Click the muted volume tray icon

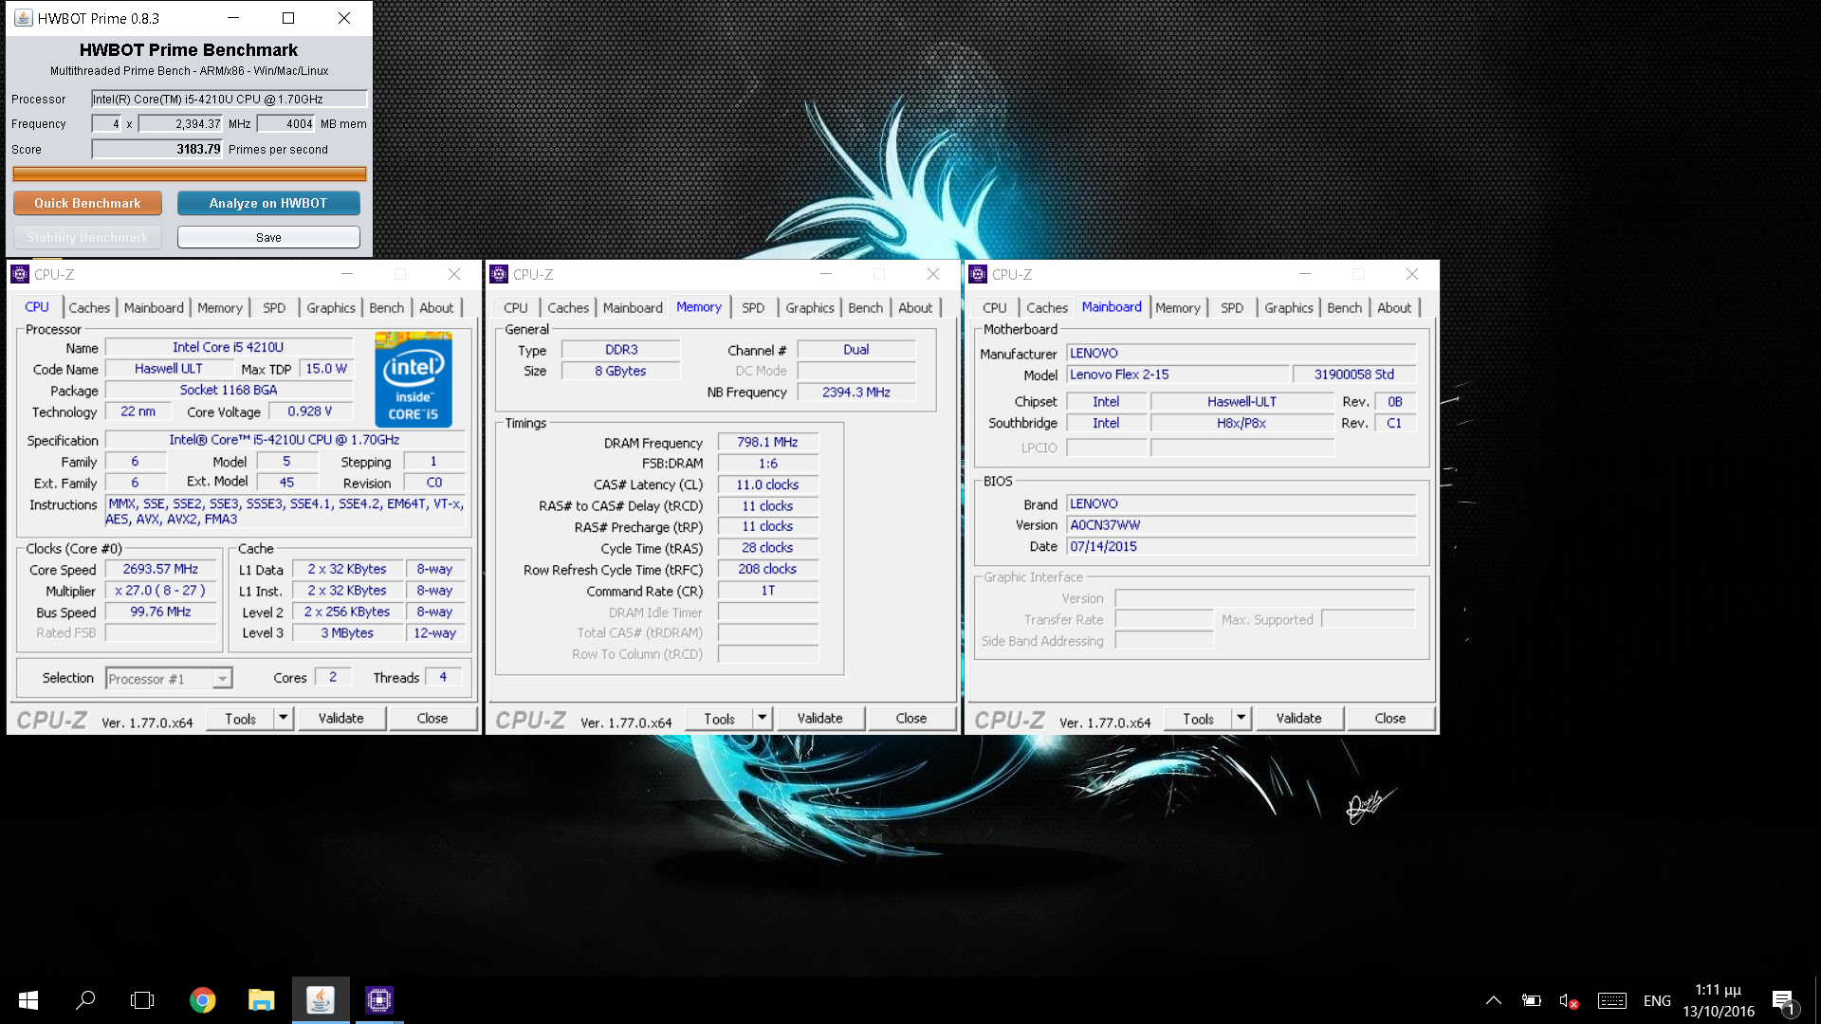(x=1569, y=1000)
